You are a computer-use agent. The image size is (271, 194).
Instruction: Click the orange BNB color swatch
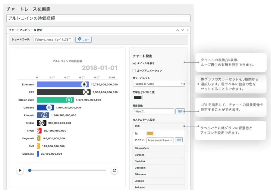pyautogui.click(x=150, y=134)
